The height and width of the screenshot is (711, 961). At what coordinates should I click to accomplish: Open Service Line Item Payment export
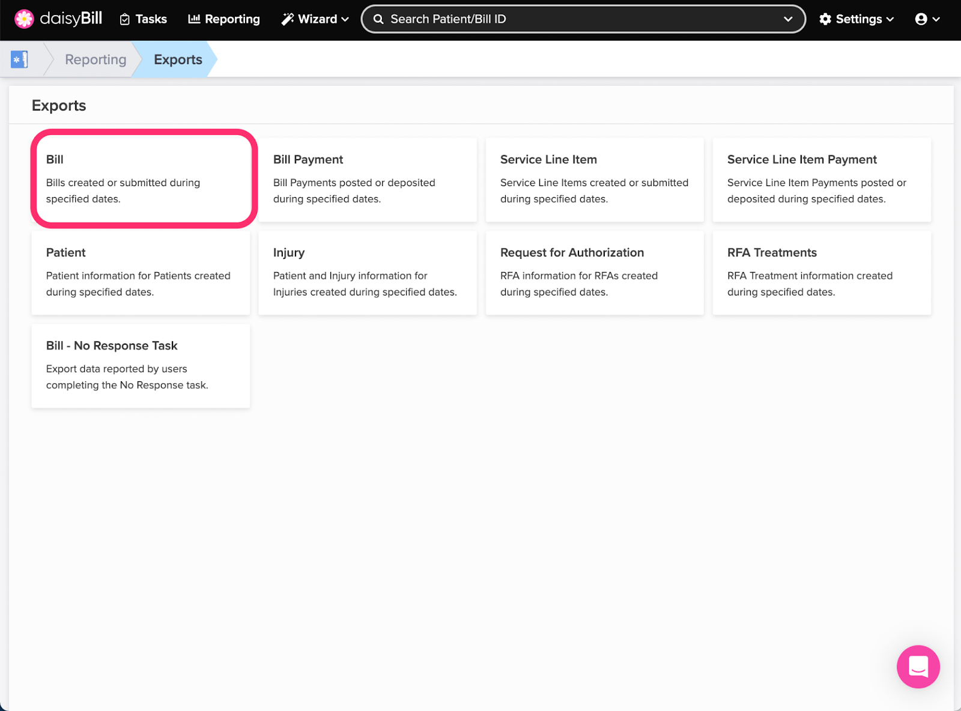click(822, 180)
